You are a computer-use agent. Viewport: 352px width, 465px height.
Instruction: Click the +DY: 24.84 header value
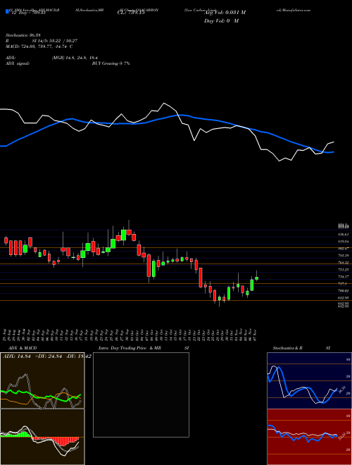[x=49, y=356]
